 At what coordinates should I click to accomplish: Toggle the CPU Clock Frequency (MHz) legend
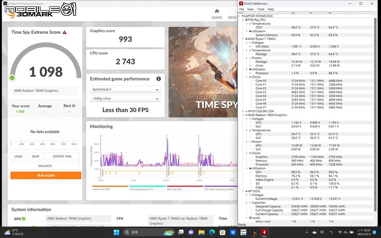pos(221,188)
